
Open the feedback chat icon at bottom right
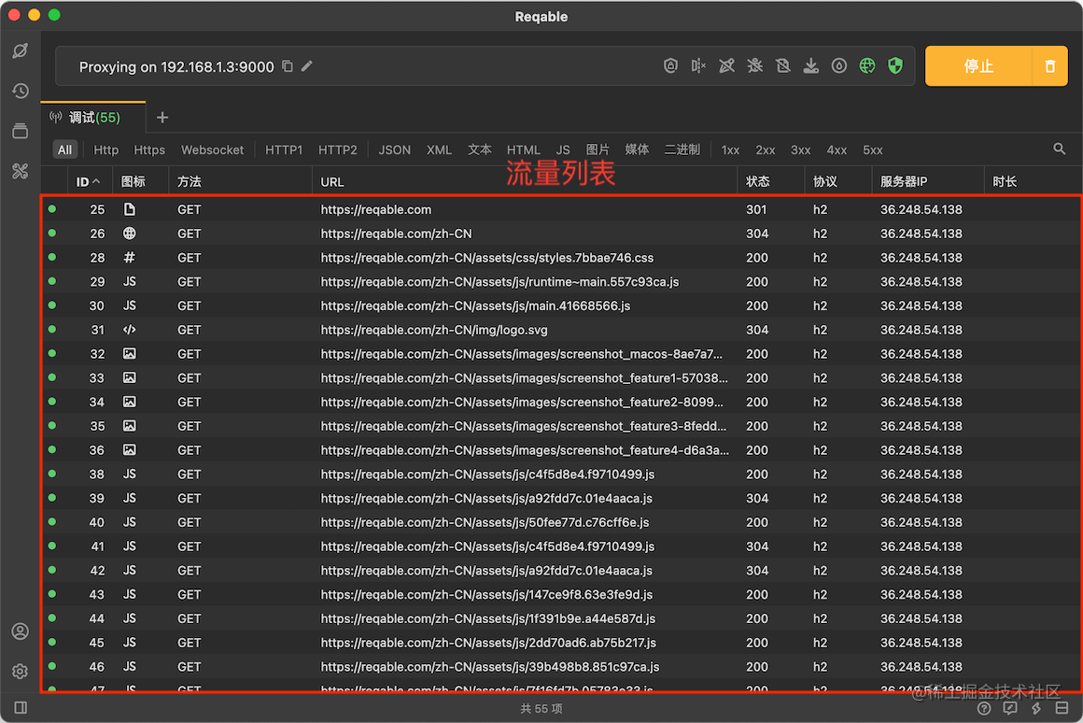click(1010, 708)
